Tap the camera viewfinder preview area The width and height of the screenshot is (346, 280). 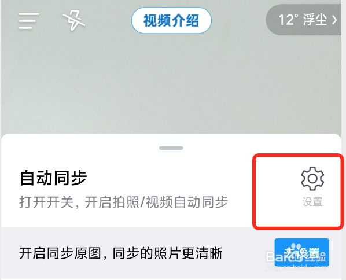[x=171, y=84]
